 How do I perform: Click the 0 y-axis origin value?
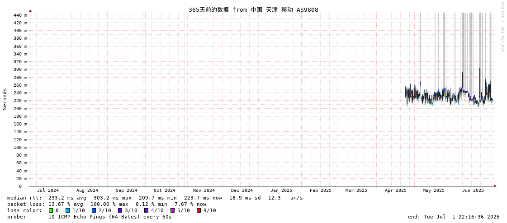(x=20, y=186)
